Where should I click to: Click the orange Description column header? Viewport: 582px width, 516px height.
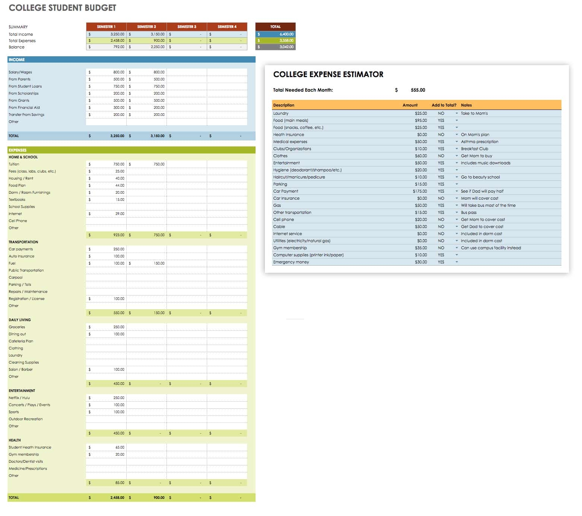tap(284, 105)
